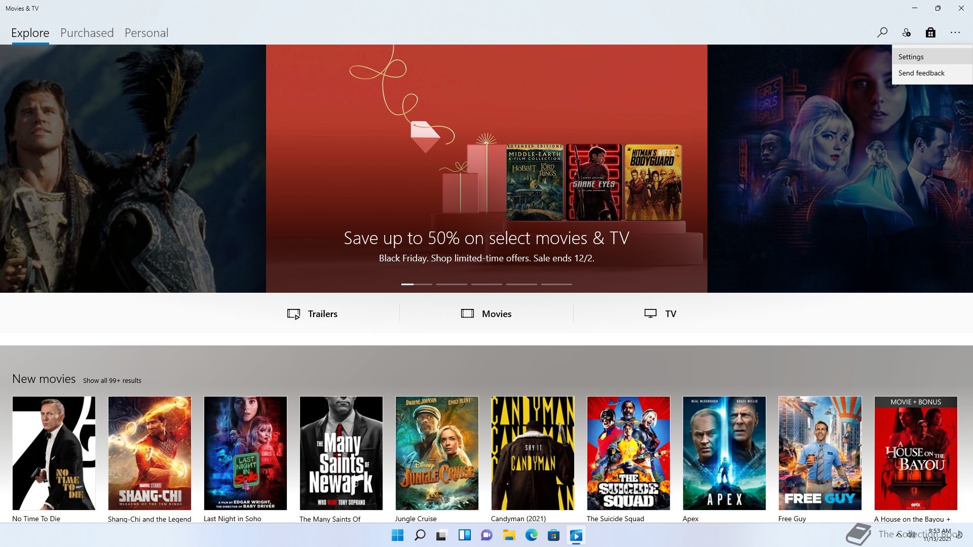Open Task View in taskbar
Image resolution: width=973 pixels, height=547 pixels.
click(x=442, y=535)
